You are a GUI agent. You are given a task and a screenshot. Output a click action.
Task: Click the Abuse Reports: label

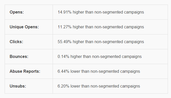25,71
